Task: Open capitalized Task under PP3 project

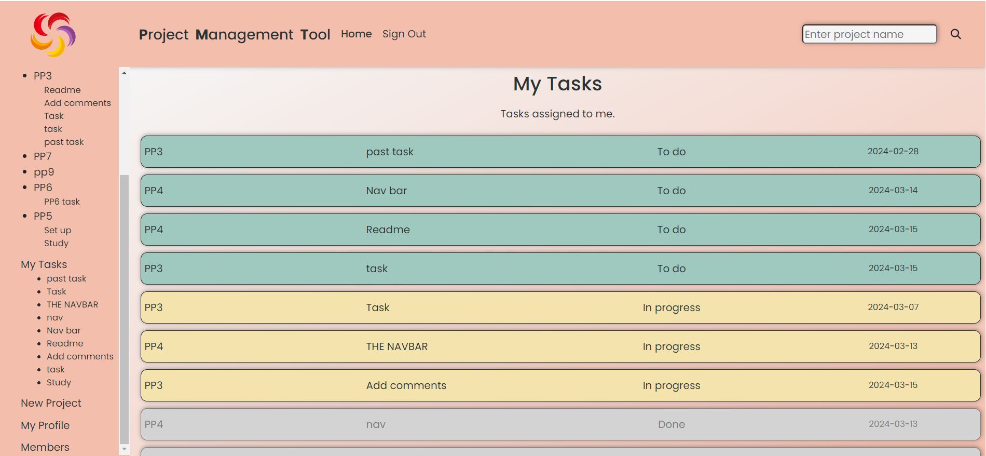Action: pyautogui.click(x=54, y=116)
